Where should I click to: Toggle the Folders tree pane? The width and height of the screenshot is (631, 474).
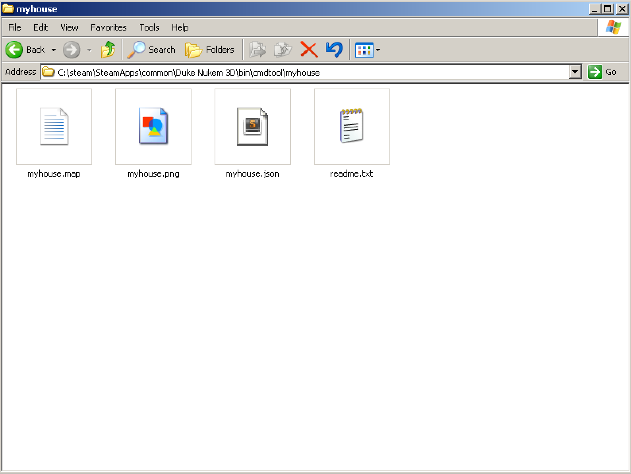210,50
